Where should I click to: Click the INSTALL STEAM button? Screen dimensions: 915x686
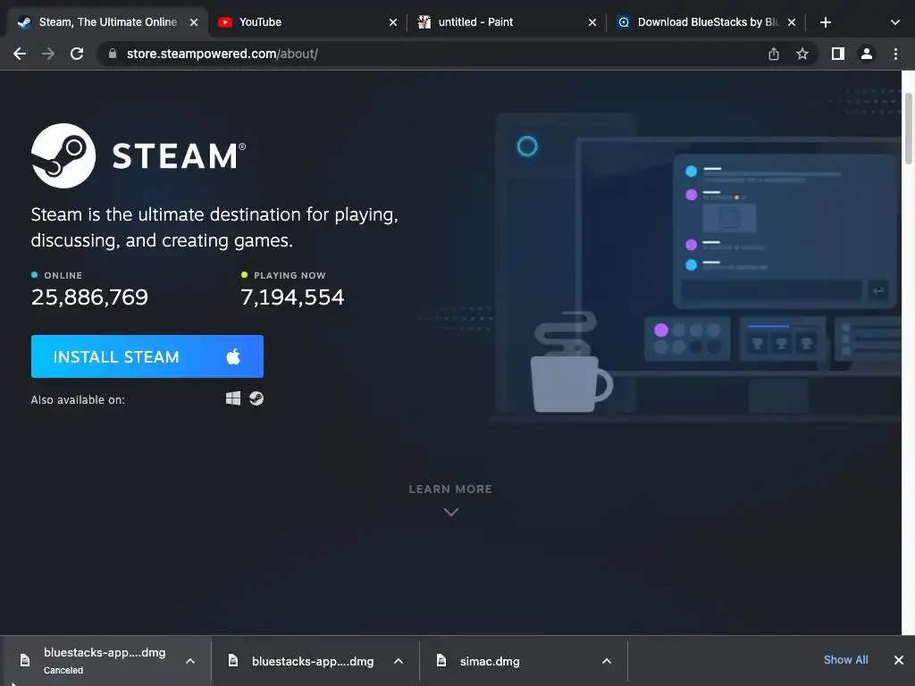point(147,356)
